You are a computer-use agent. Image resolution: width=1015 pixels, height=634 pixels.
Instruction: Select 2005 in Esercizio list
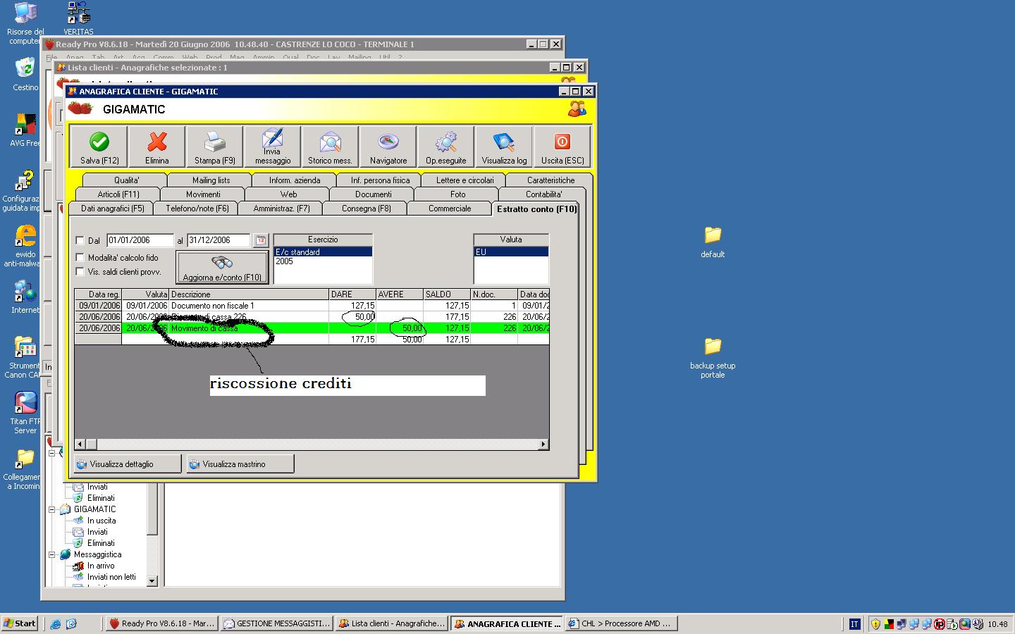(x=323, y=261)
